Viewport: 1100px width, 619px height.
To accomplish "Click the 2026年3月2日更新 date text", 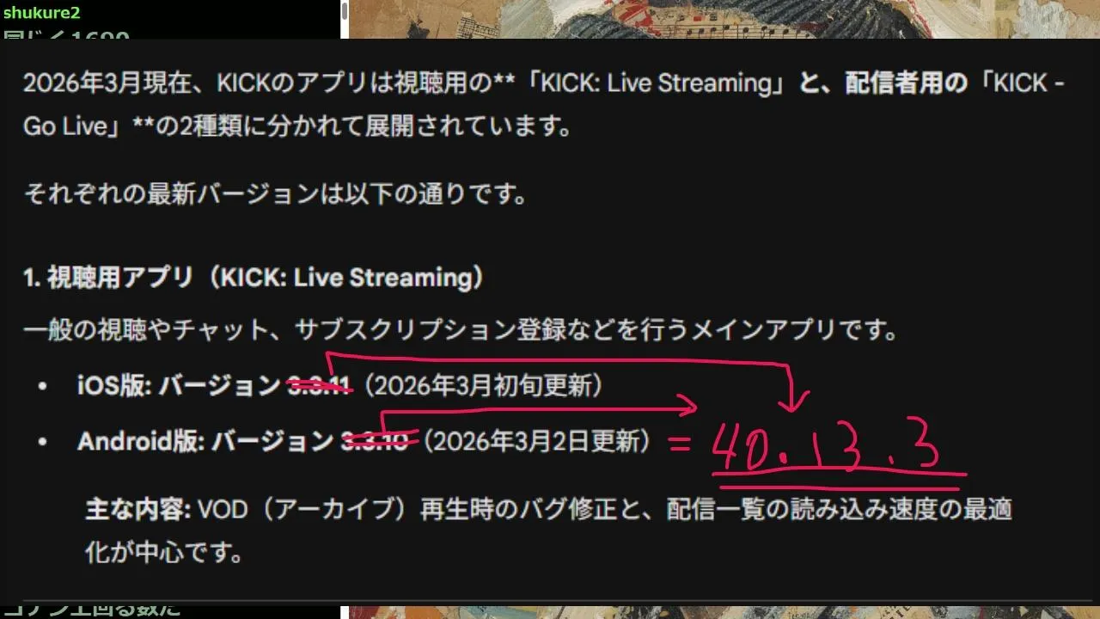I will 540,442.
